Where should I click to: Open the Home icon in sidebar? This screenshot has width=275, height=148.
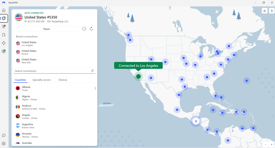(4, 10)
